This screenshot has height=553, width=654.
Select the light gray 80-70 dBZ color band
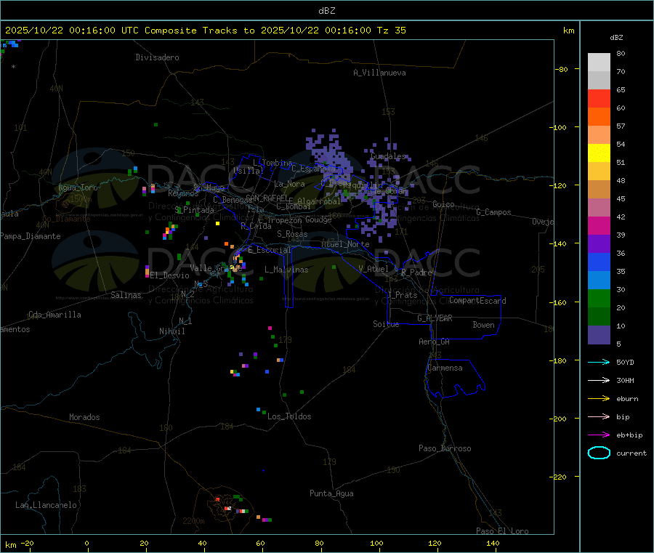pyautogui.click(x=599, y=62)
